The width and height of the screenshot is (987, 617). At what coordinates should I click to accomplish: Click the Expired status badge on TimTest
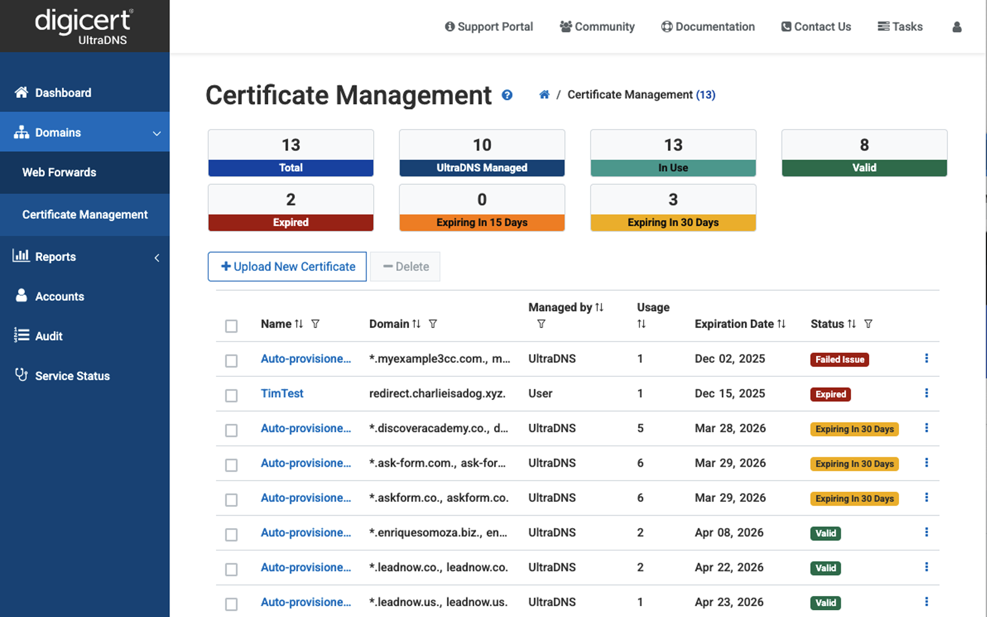click(x=831, y=394)
